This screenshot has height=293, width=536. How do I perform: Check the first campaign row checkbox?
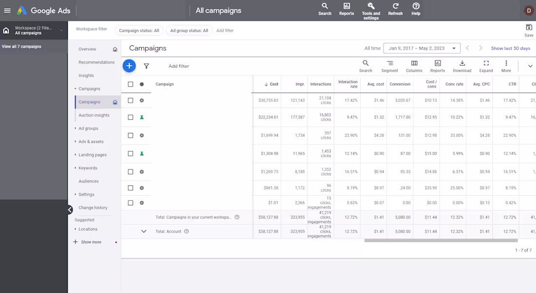click(x=129, y=101)
